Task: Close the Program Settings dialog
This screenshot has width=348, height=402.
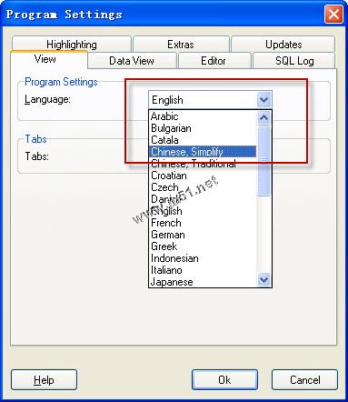Action: point(333,14)
